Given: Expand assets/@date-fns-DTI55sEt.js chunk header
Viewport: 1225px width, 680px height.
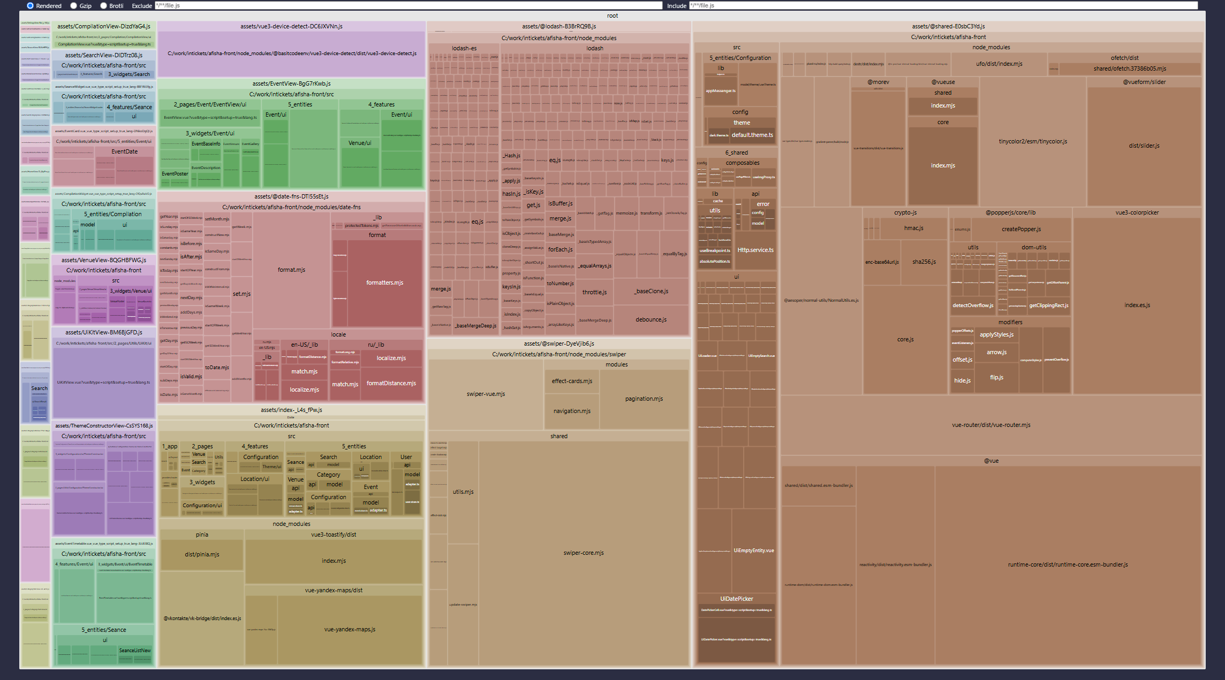Looking at the screenshot, I should point(291,196).
